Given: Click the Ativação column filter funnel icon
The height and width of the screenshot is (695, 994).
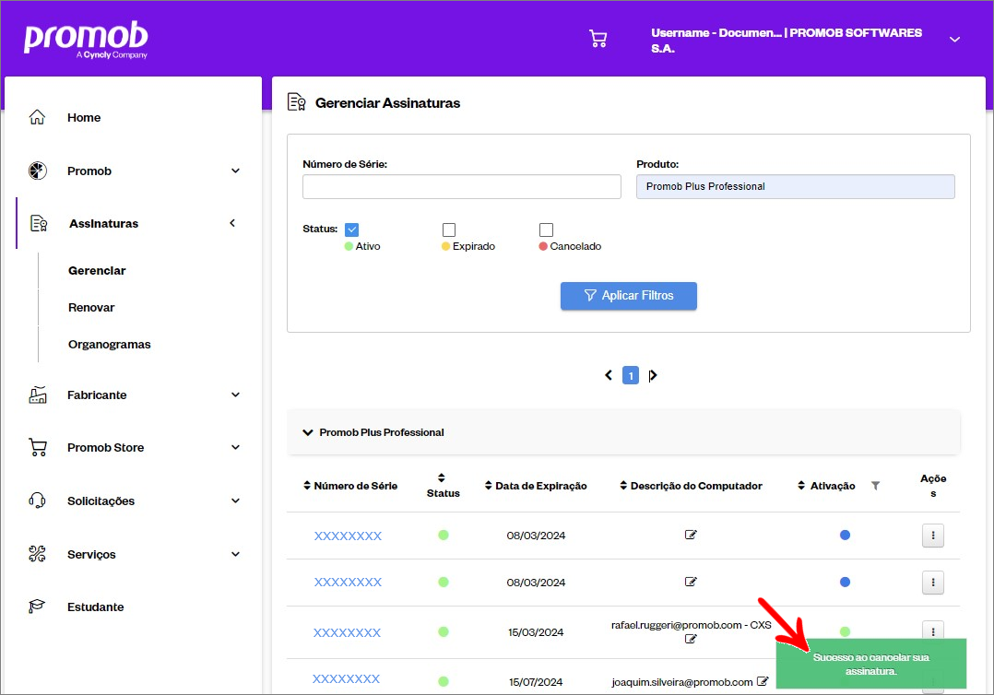Looking at the screenshot, I should coord(875,486).
